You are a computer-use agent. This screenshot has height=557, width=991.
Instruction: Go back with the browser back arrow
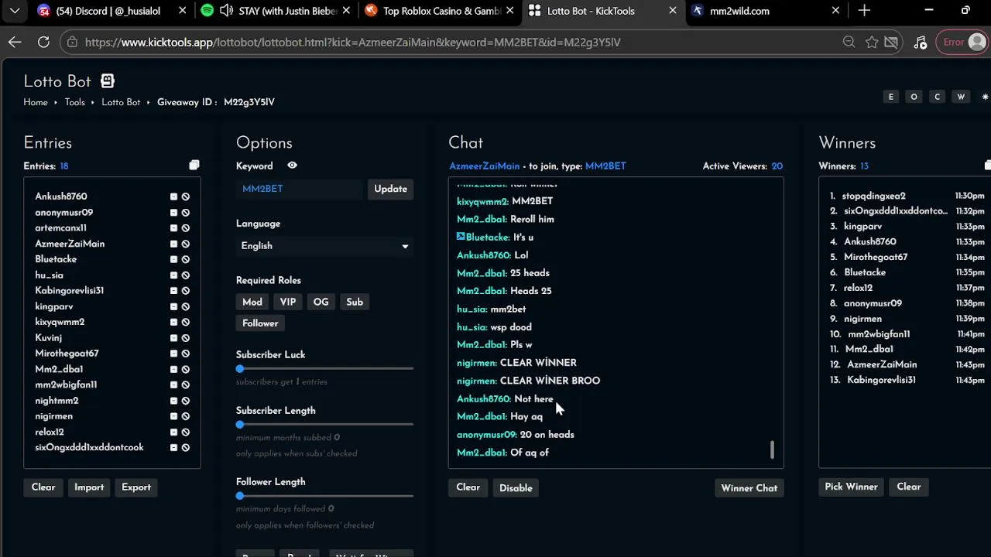click(15, 42)
